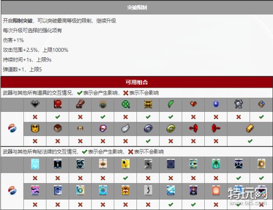This screenshot has height=210, width=273.
Task: Select the red Empty Tome book icon
Action: click(58, 104)
